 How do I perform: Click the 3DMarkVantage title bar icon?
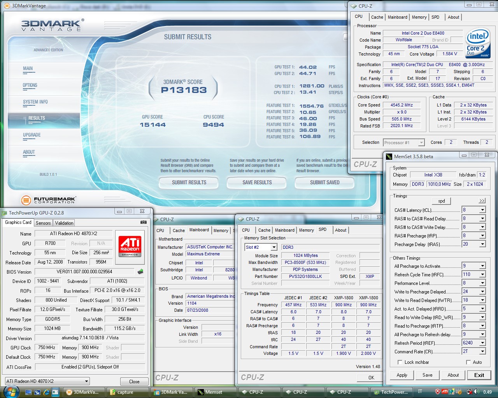pos(7,5)
